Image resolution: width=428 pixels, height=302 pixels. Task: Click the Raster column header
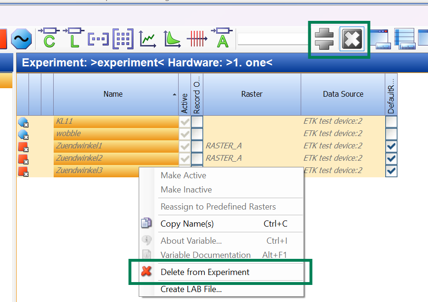pos(252,94)
